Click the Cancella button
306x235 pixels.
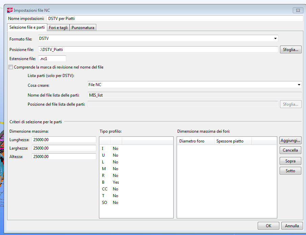click(290, 150)
